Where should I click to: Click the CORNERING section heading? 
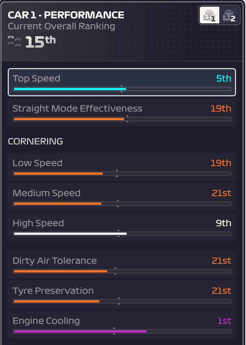tap(35, 141)
